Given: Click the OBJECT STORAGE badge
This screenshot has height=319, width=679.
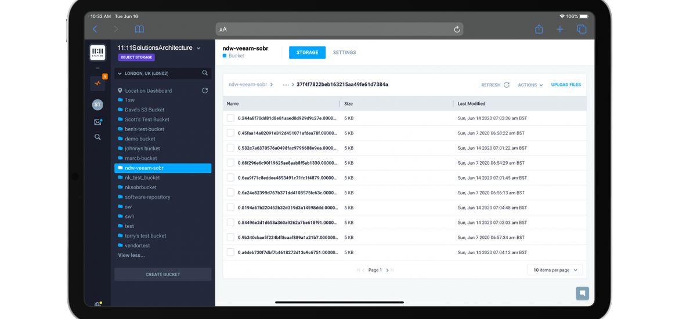Looking at the screenshot, I should click(136, 57).
